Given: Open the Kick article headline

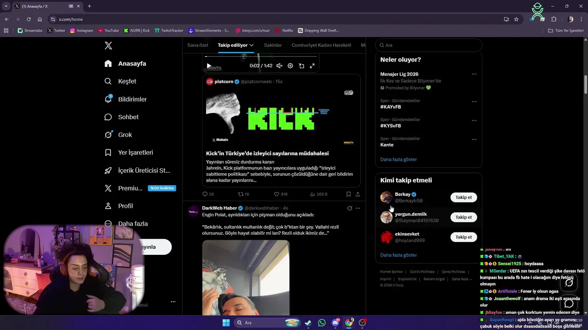Looking at the screenshot, I should tap(267, 154).
